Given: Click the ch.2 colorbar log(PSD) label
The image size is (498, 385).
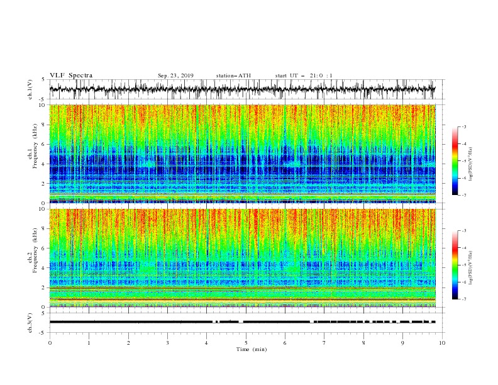Looking at the screenshot, I should click(x=471, y=268).
